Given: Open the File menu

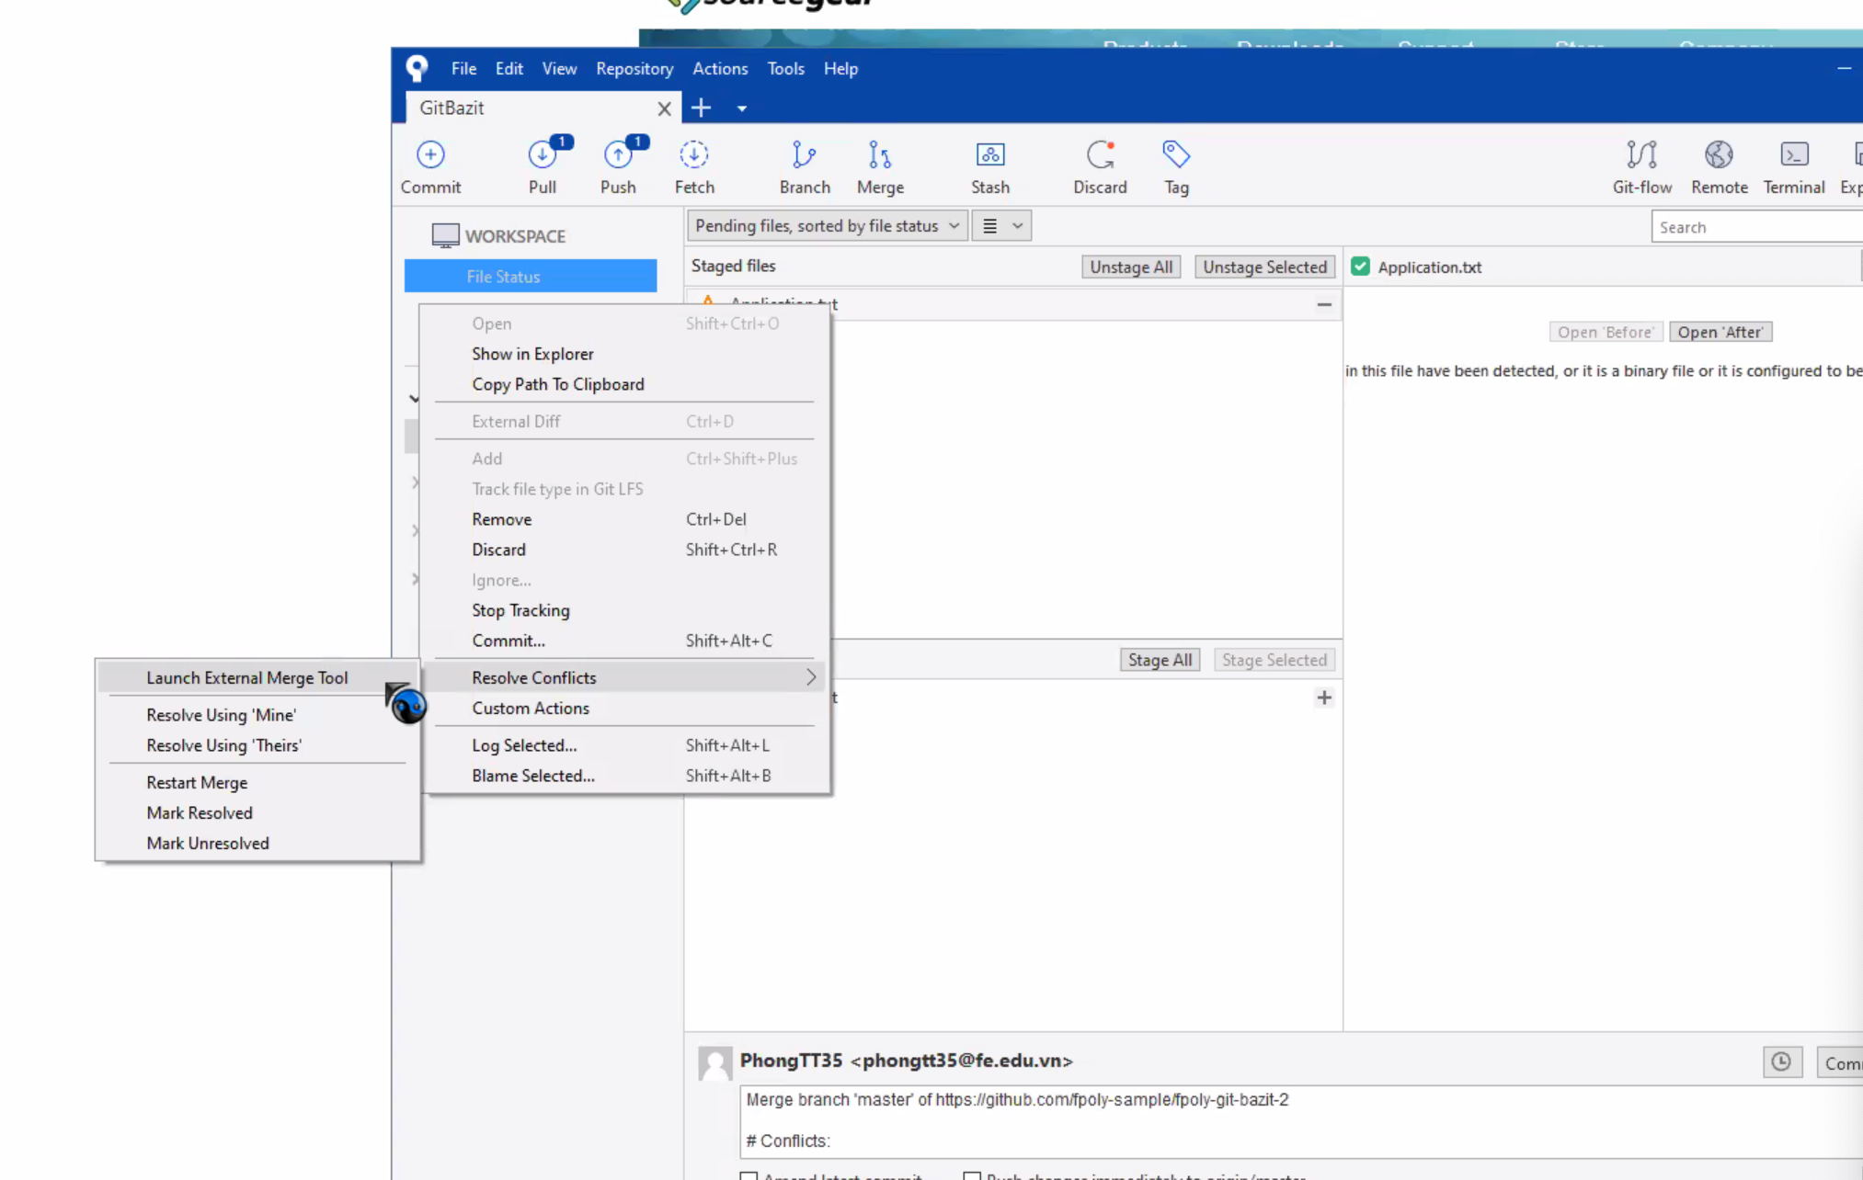Looking at the screenshot, I should pos(463,69).
